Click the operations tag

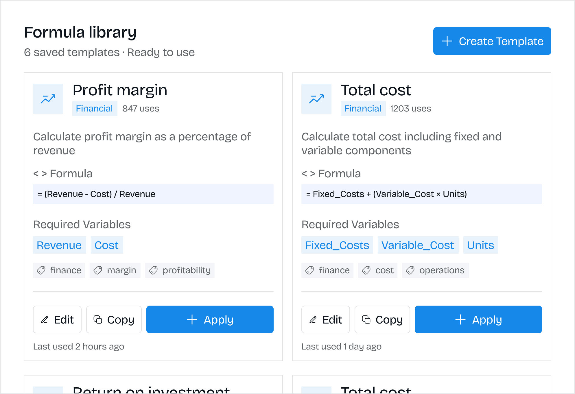[435, 270]
